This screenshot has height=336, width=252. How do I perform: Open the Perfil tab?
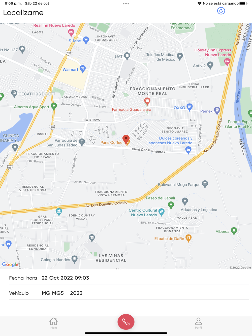point(198,323)
